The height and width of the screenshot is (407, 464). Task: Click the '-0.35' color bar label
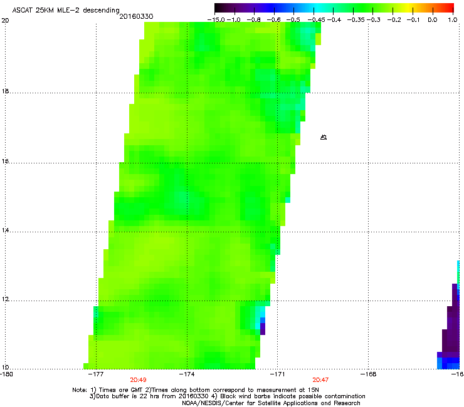pyautogui.click(x=356, y=20)
